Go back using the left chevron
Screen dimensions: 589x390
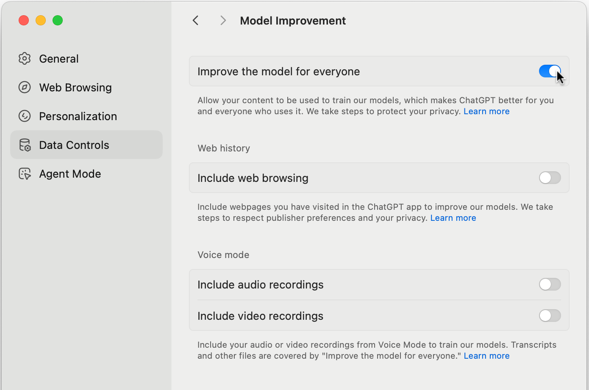pyautogui.click(x=195, y=20)
